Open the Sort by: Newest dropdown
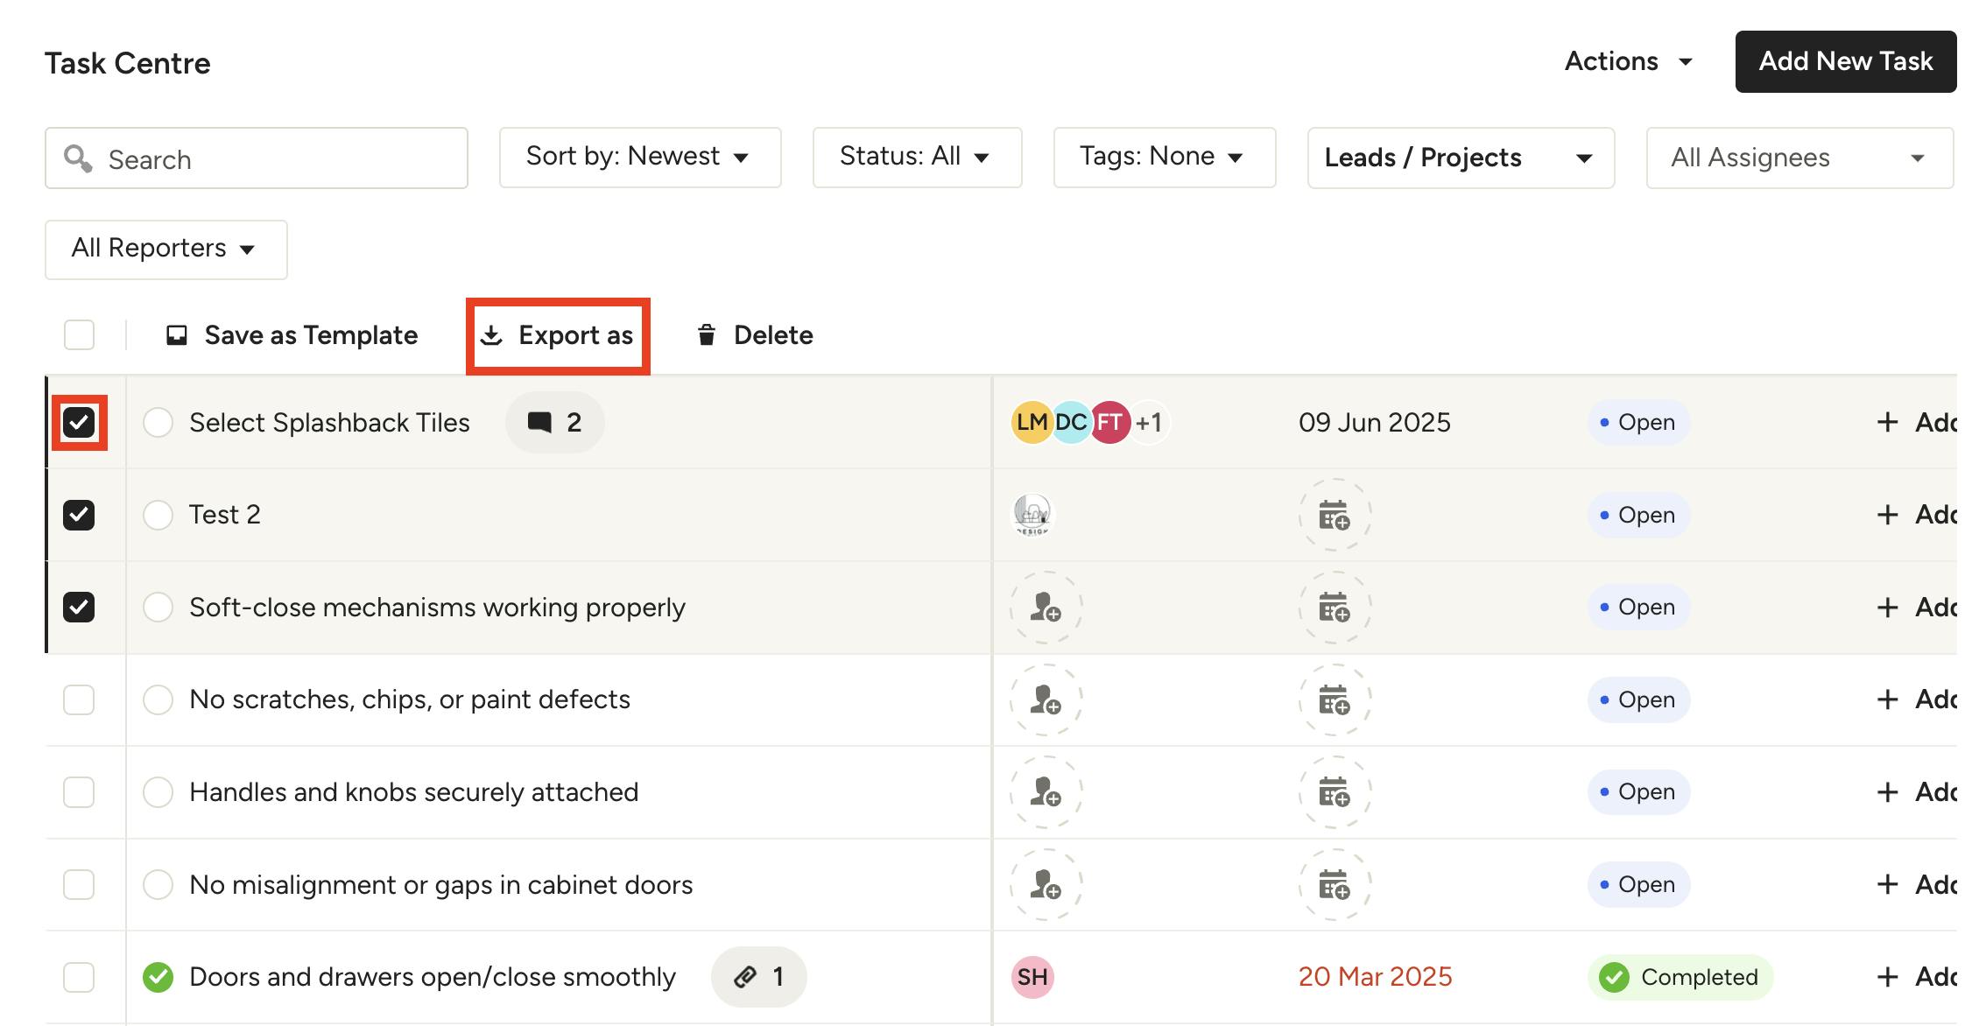Screen dimensions: 1986x1026 [639, 158]
